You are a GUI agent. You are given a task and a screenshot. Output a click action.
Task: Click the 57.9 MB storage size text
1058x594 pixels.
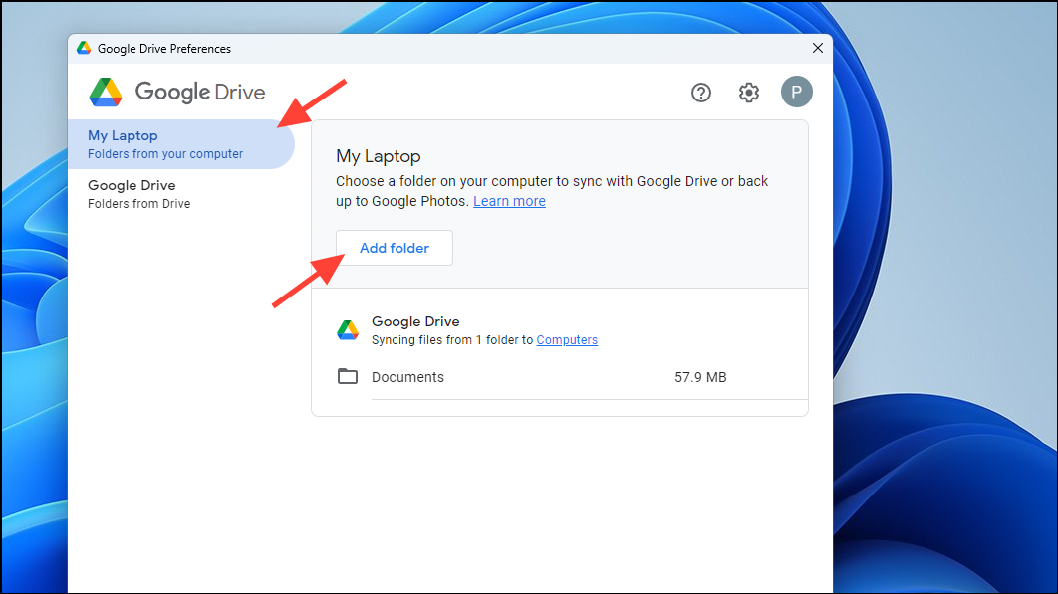700,376
